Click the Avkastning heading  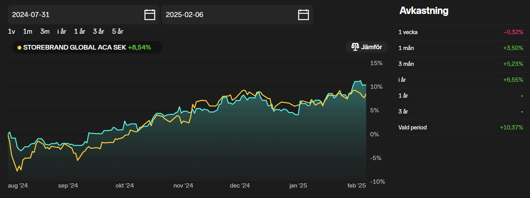tap(424, 11)
